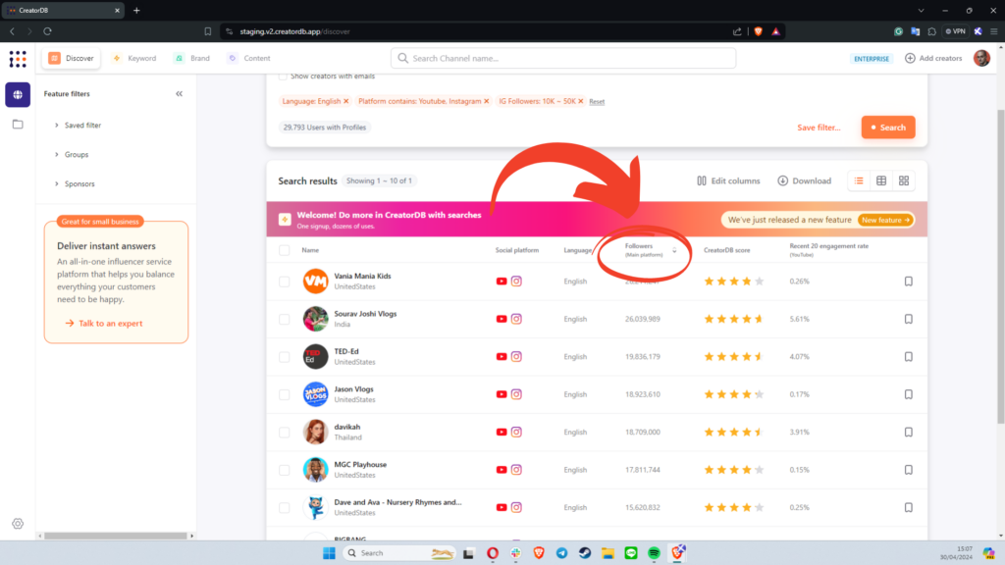Viewport: 1005px width, 565px height.
Task: Click Talk to an expert link
Action: coord(104,324)
